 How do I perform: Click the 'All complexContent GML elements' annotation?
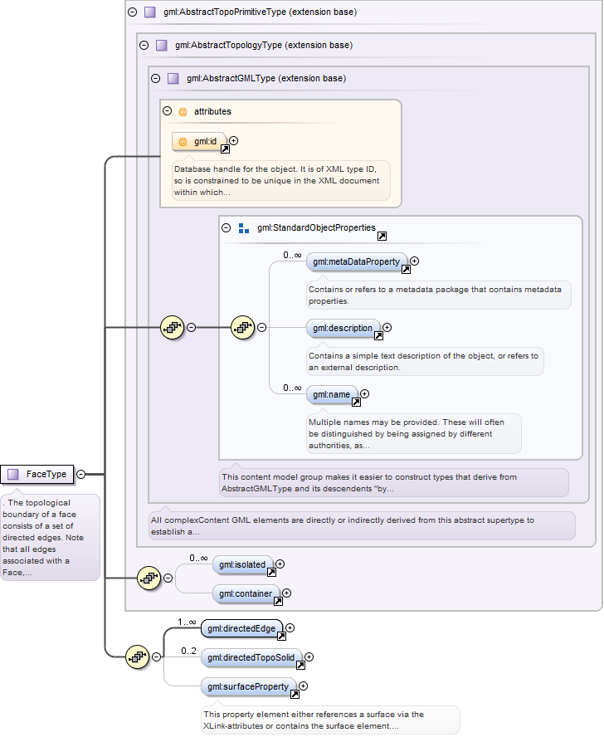[x=362, y=526]
